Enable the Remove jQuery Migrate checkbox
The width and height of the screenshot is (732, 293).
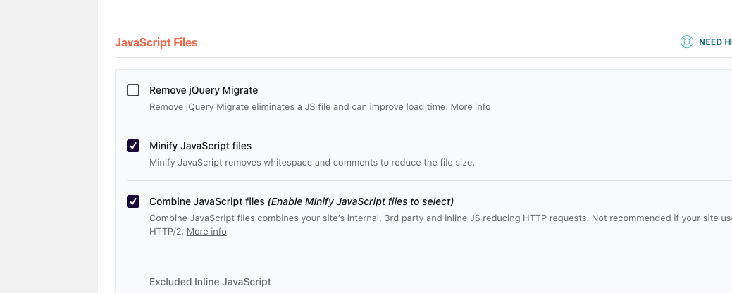point(133,90)
